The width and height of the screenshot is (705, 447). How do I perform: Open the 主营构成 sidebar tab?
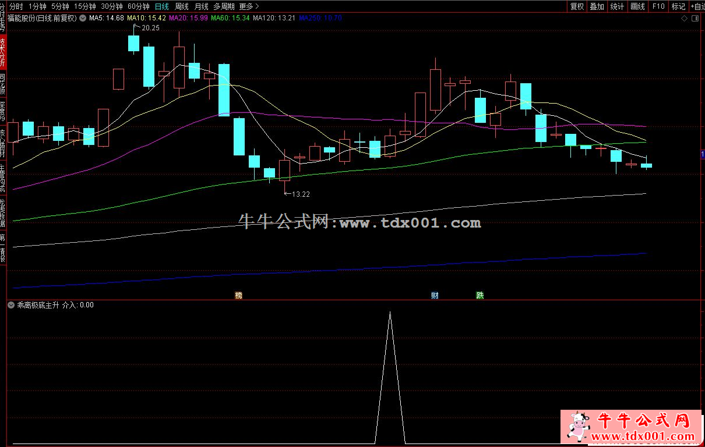pyautogui.click(x=3, y=178)
